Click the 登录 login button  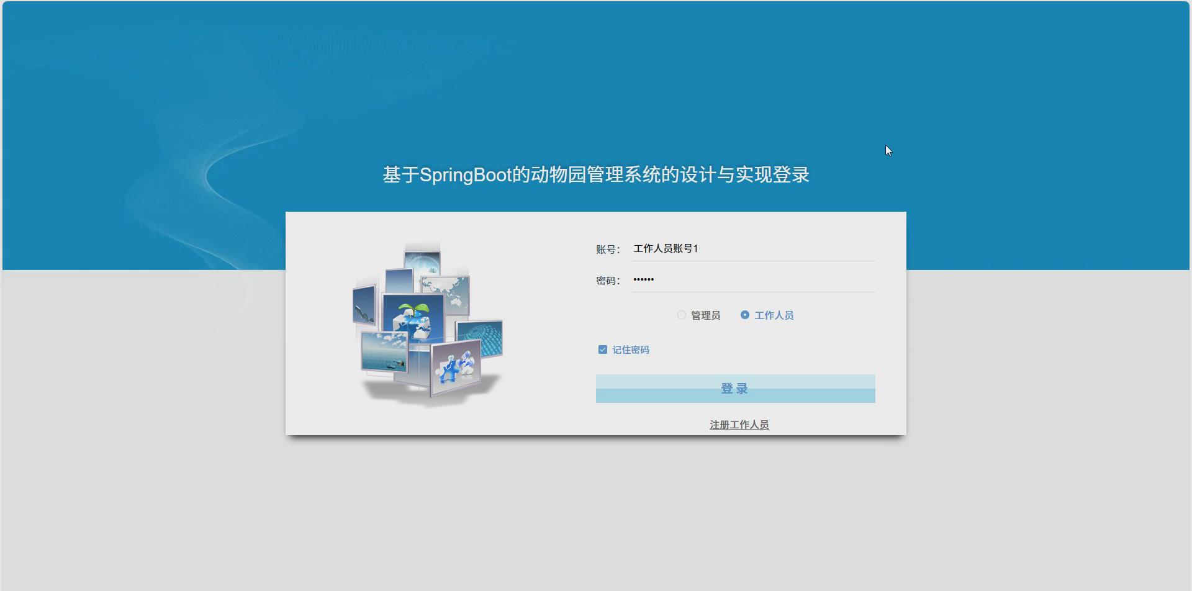pyautogui.click(x=734, y=388)
